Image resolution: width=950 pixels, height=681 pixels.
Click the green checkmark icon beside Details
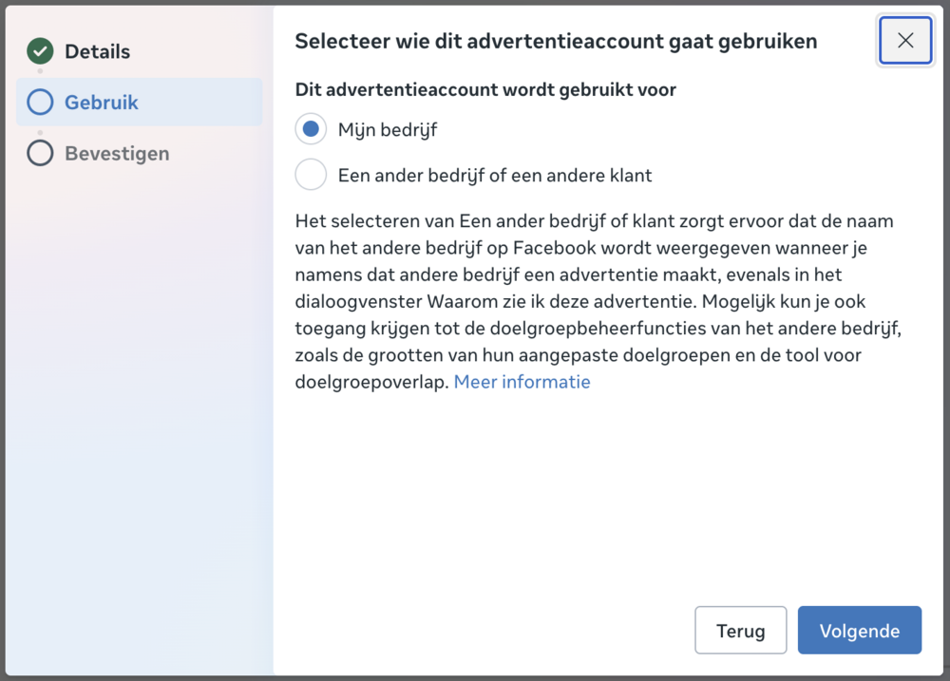click(40, 51)
